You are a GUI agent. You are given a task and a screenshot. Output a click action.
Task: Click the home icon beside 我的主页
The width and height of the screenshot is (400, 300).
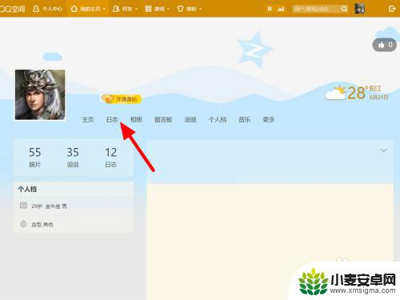pyautogui.click(x=74, y=9)
